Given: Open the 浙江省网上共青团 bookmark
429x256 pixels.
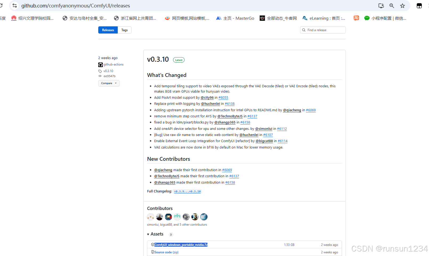Looking at the screenshot, I should pyautogui.click(x=135, y=18).
